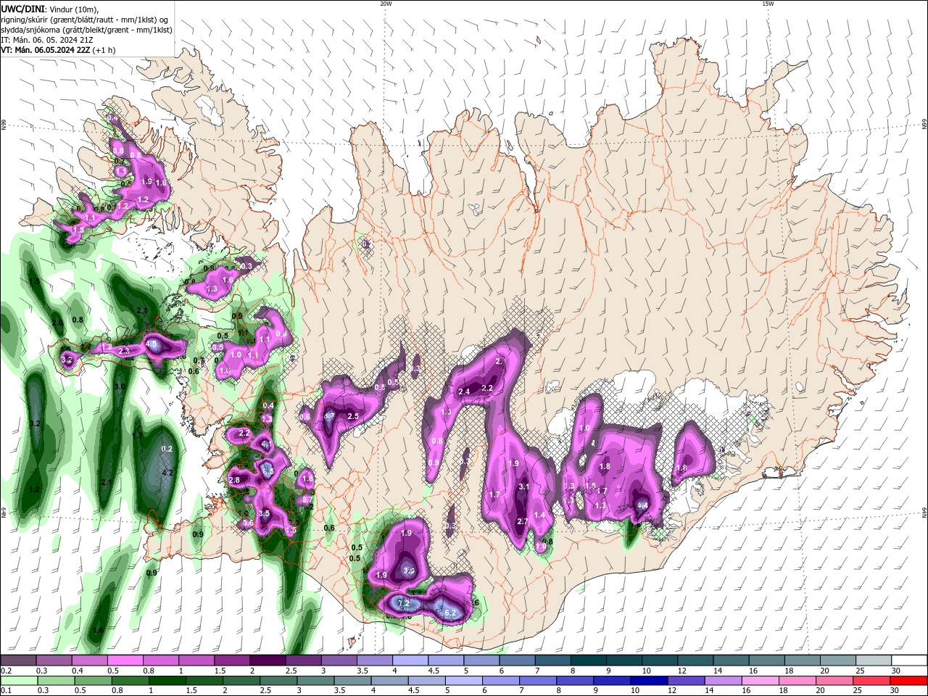Pick the dark green lower swatch between 1 and 1.5

click(x=167, y=681)
